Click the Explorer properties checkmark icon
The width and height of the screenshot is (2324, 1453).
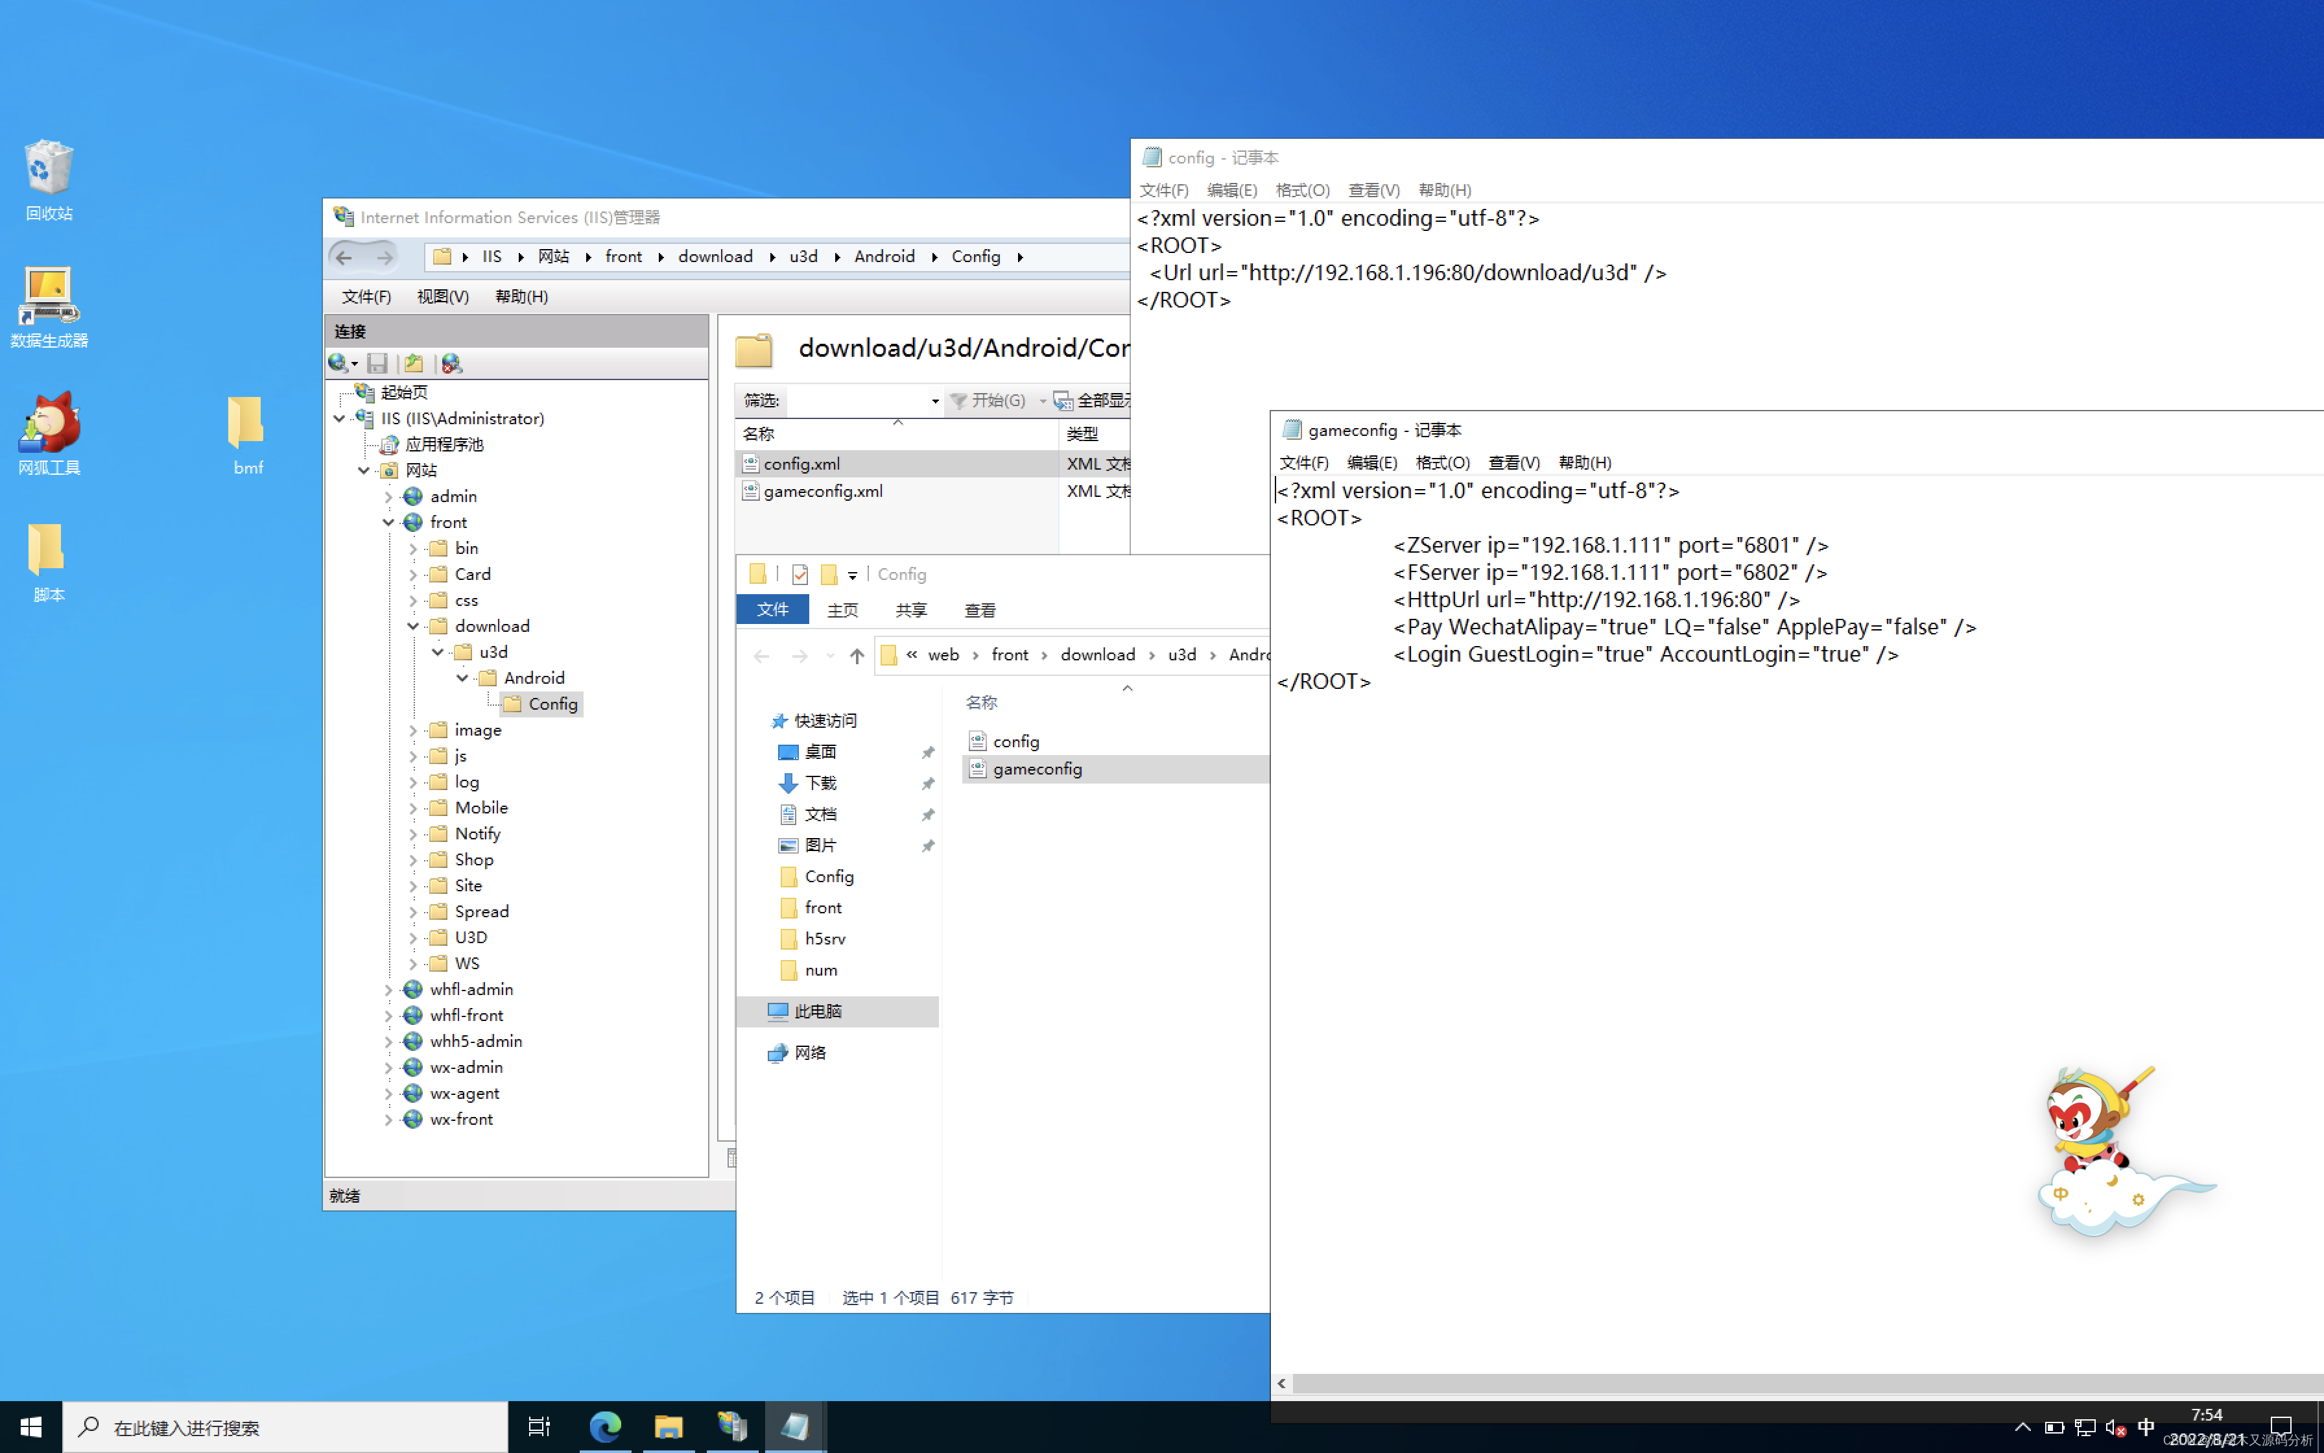(x=800, y=575)
